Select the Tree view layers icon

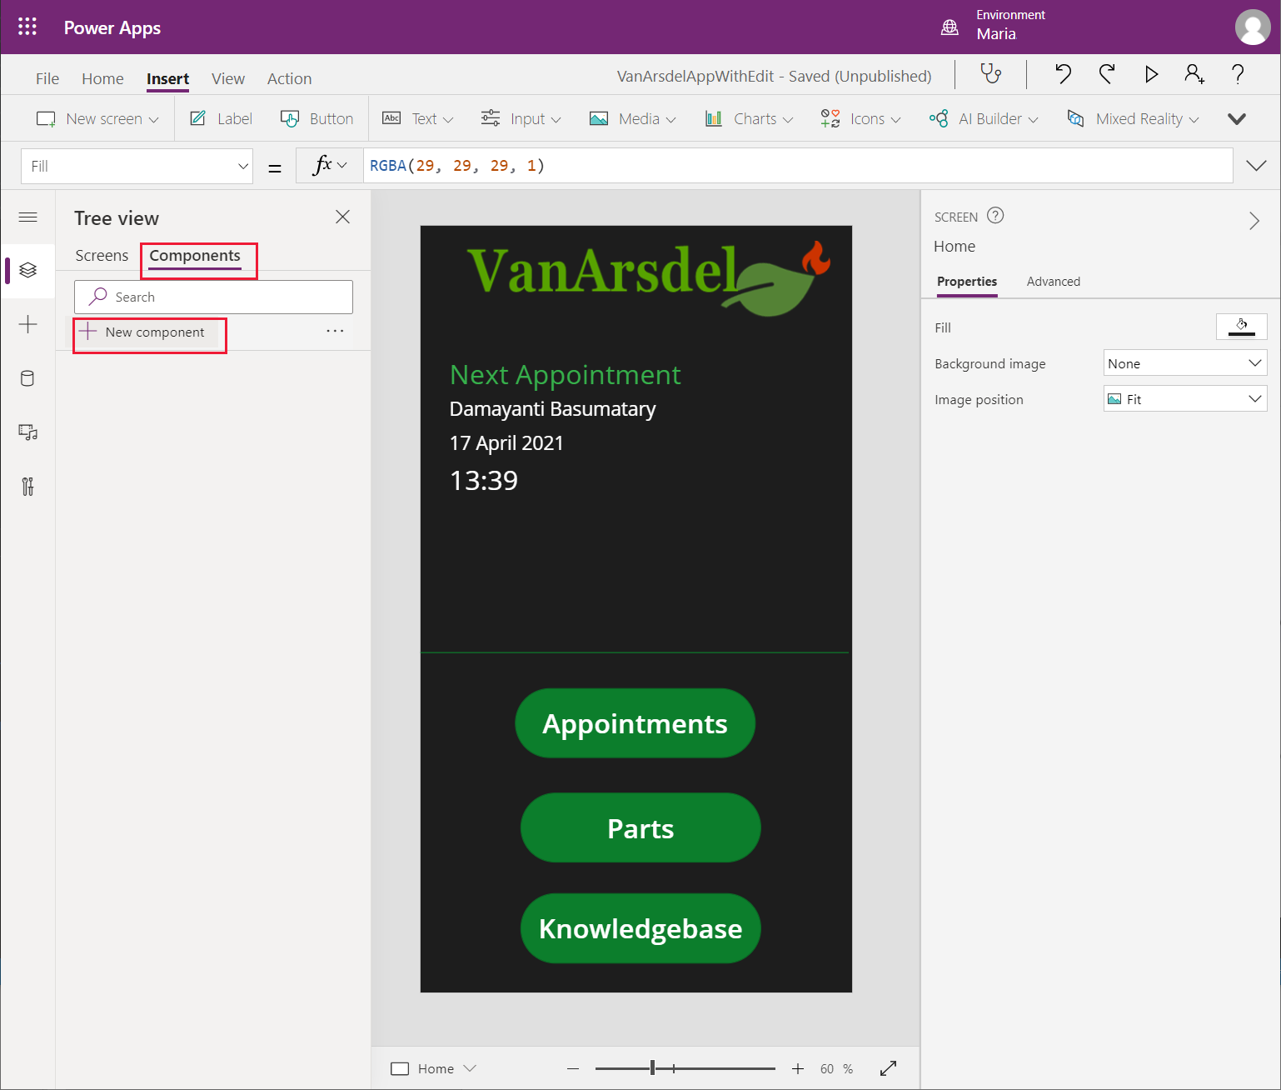coord(27,270)
